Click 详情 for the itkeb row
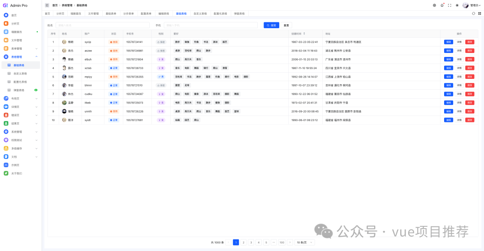This screenshot has width=484, height=251. pos(459,103)
